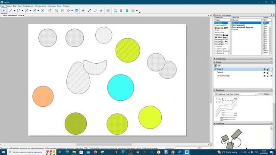Add a new layer with plus

[216, 65]
